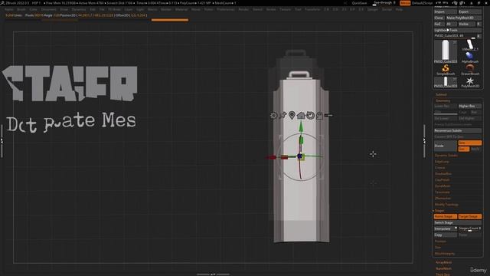Click the gizmo location marker icon

point(292,116)
